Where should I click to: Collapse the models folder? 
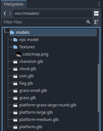click(8, 32)
